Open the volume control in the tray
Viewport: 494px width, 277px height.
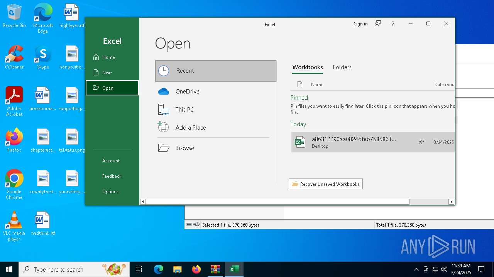pos(444,269)
